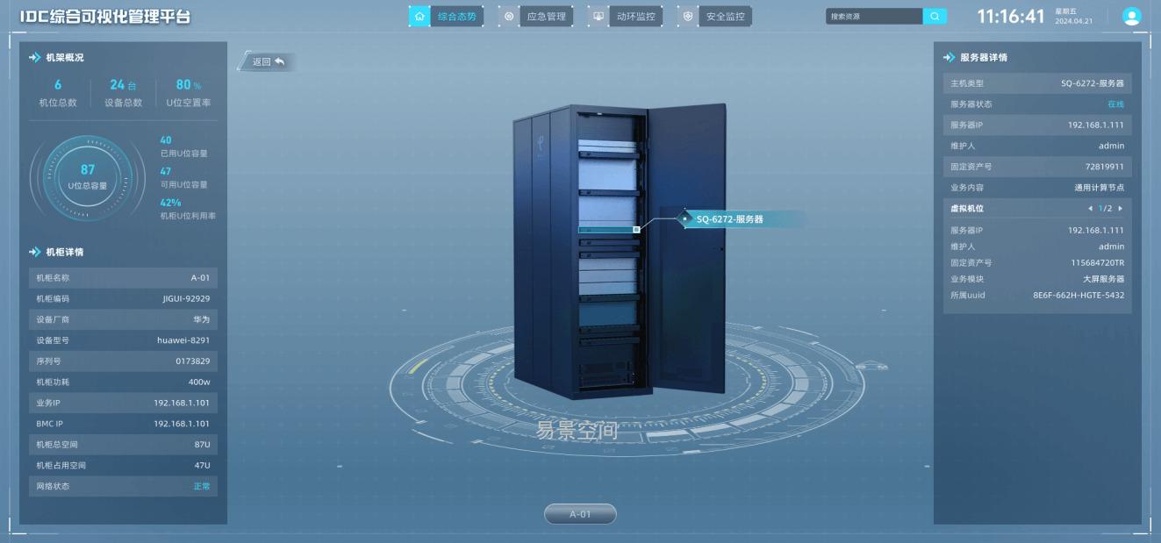The height and width of the screenshot is (543, 1161).
Task: Go to next virtual slot page
Action: (1120, 209)
